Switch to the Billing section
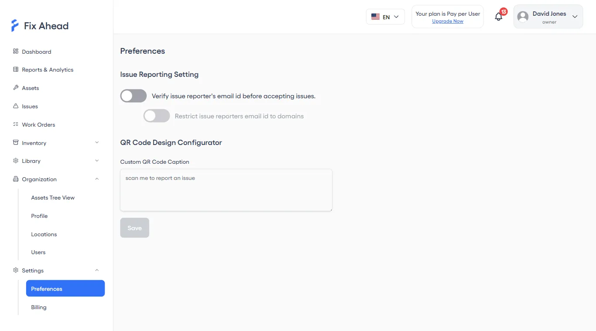The width and height of the screenshot is (596, 331). click(x=38, y=307)
